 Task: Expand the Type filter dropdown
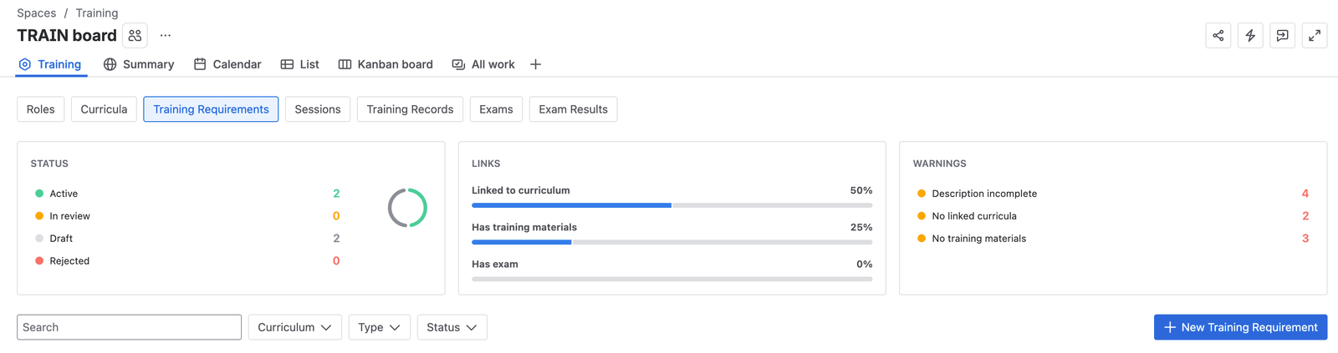(x=379, y=327)
